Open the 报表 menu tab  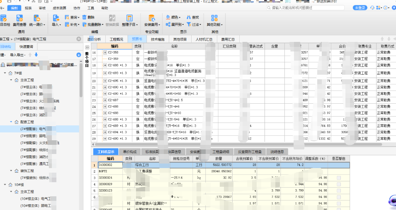tap(28, 8)
